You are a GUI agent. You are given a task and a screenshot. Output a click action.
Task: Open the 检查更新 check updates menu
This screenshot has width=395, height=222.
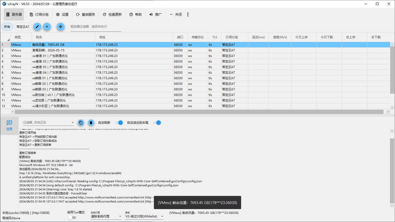pos(112,14)
